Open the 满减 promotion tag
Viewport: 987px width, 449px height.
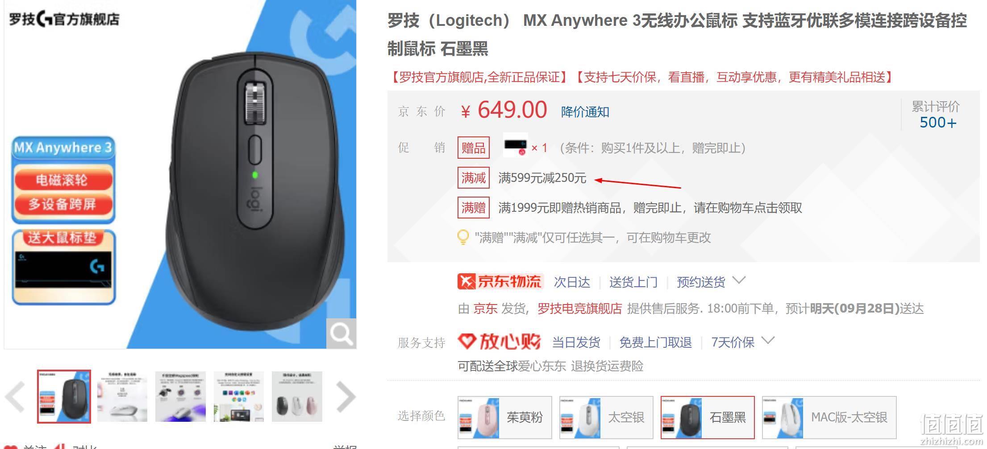pyautogui.click(x=473, y=178)
